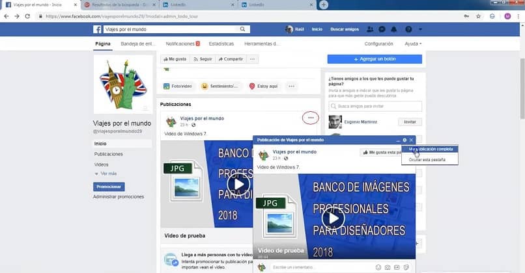Click Compartir page button
This screenshot has width=525, height=273.
pos(231,59)
